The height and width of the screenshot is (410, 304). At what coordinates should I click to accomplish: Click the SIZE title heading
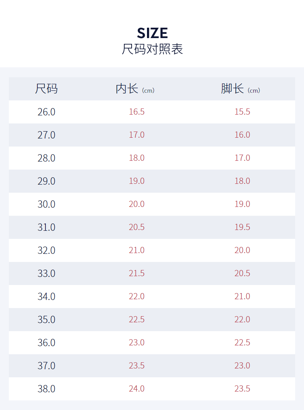pos(152,33)
